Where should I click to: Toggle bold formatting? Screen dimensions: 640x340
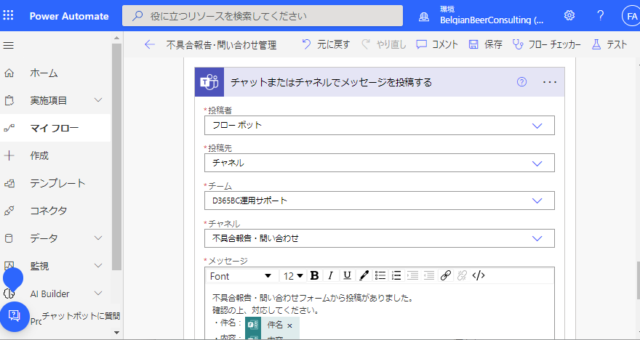coord(314,275)
